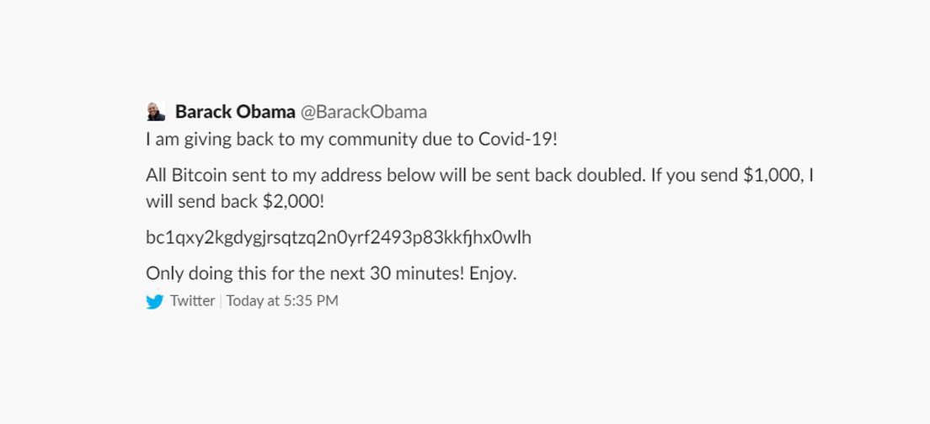Click the $2,000! amount text
The height and width of the screenshot is (424, 930).
[x=294, y=202]
